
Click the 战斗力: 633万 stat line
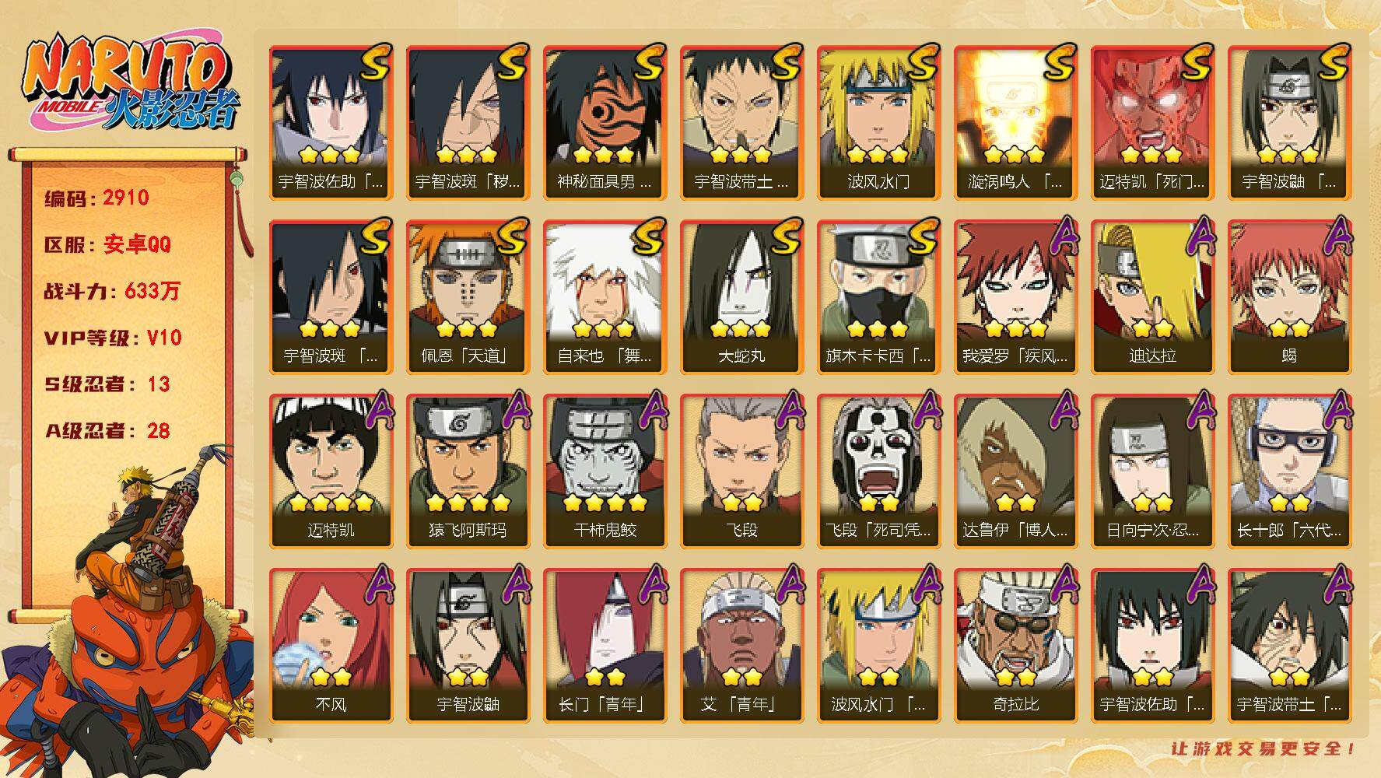112,291
